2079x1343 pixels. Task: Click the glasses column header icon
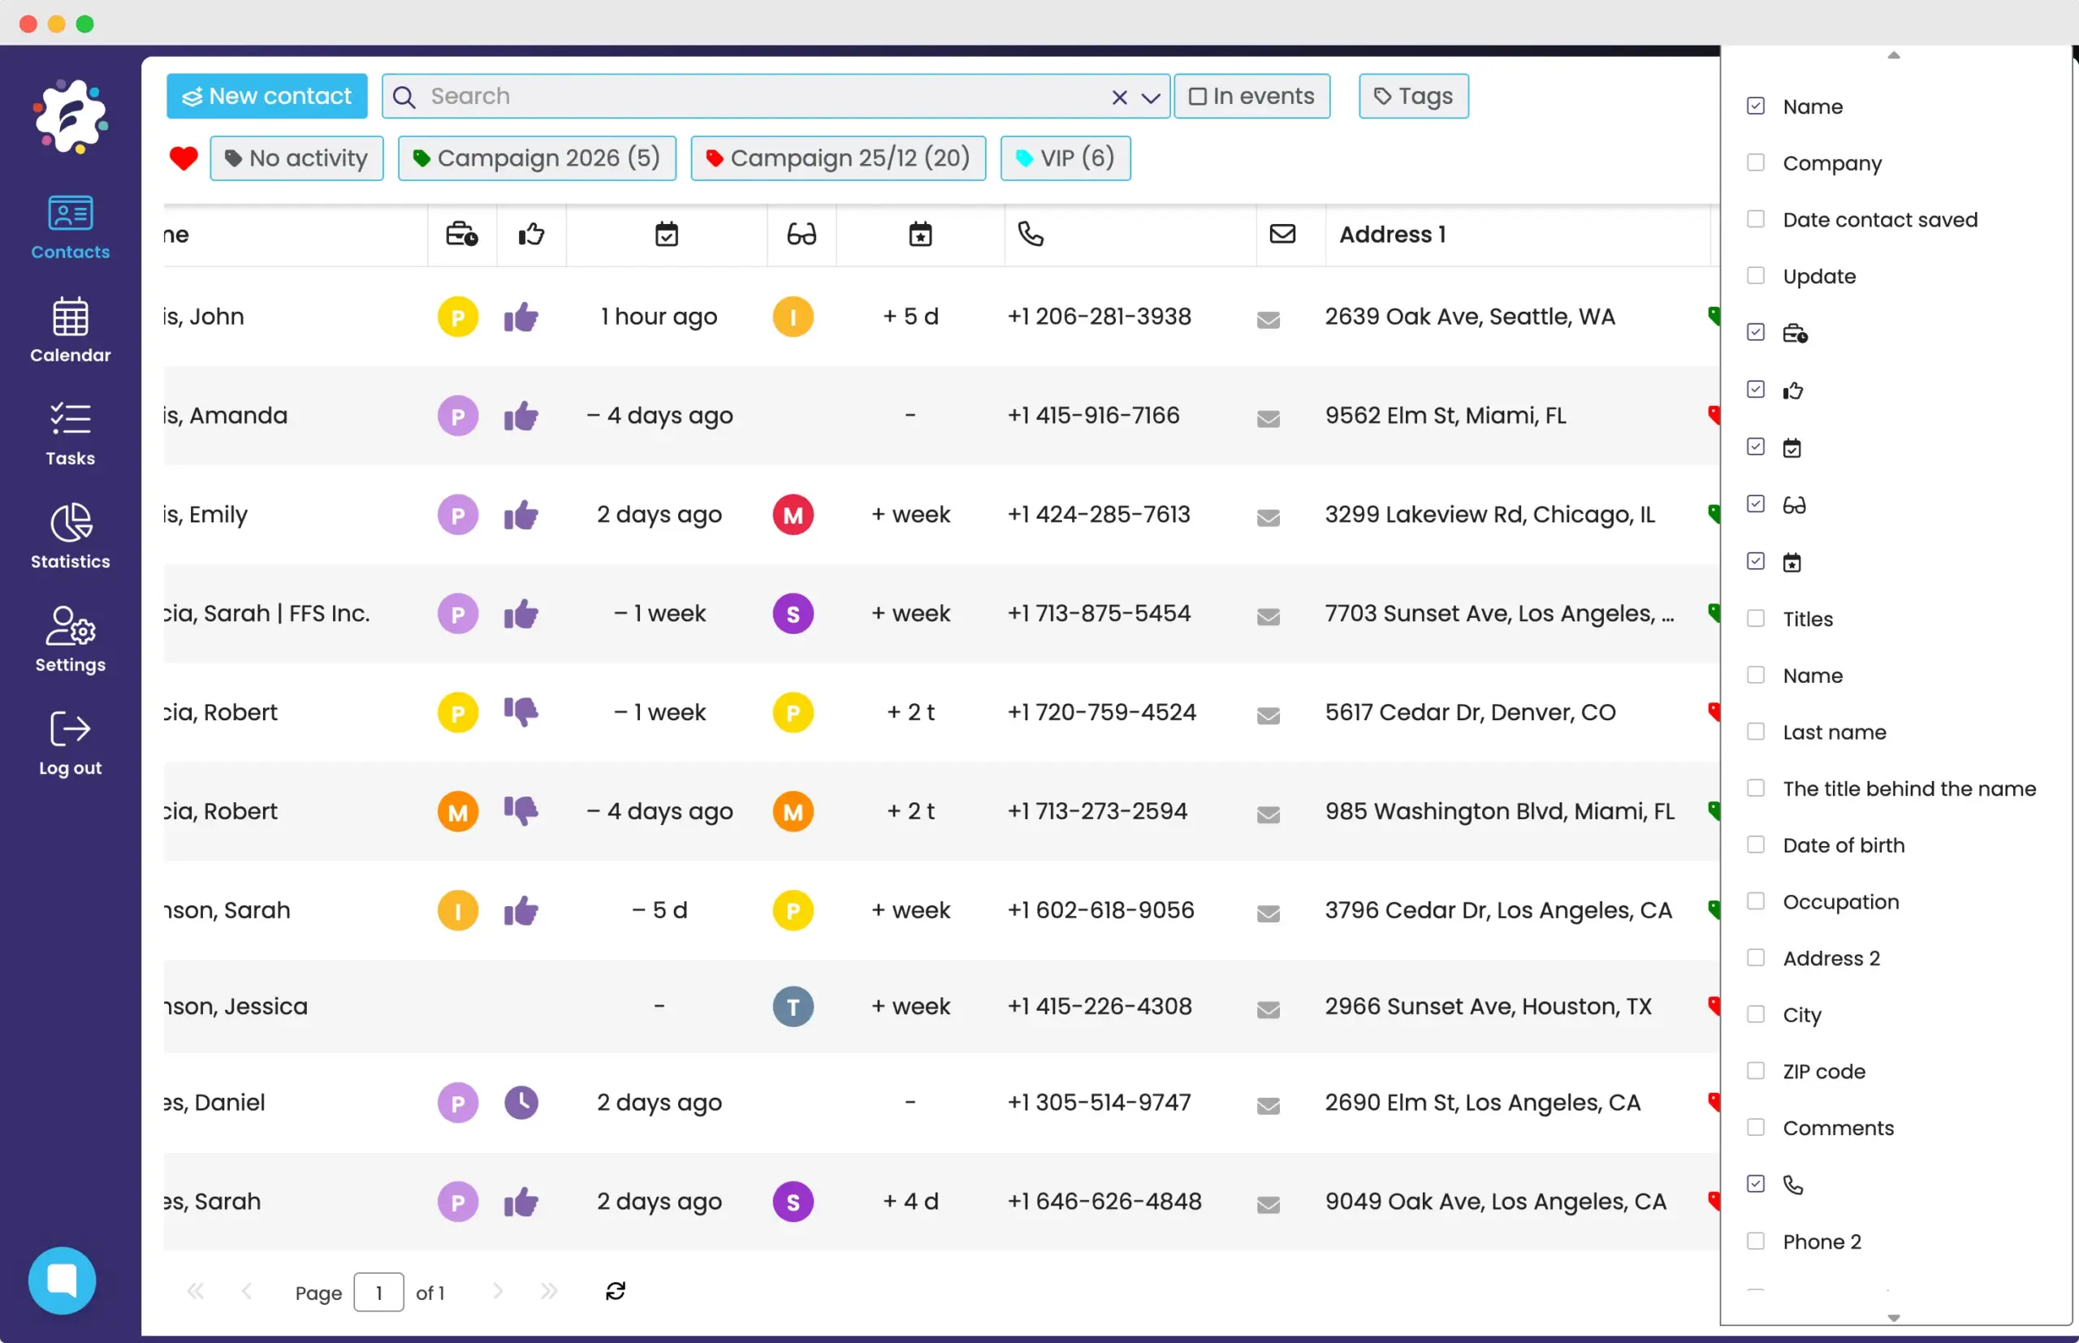pos(801,234)
